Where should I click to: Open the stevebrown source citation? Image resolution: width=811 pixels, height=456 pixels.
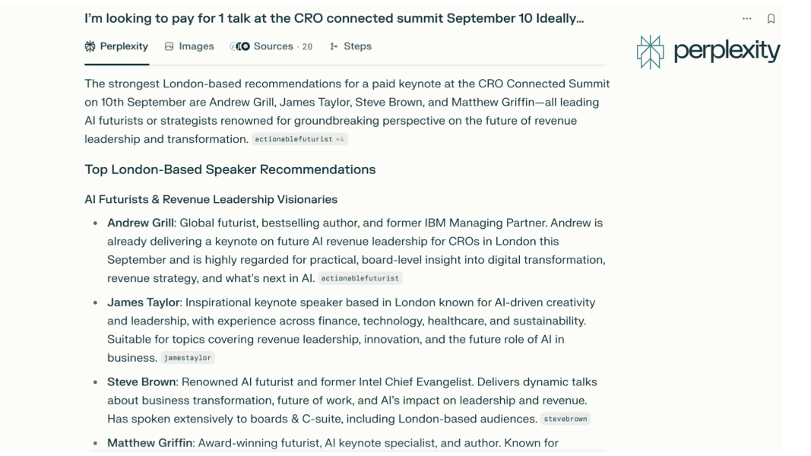click(565, 418)
